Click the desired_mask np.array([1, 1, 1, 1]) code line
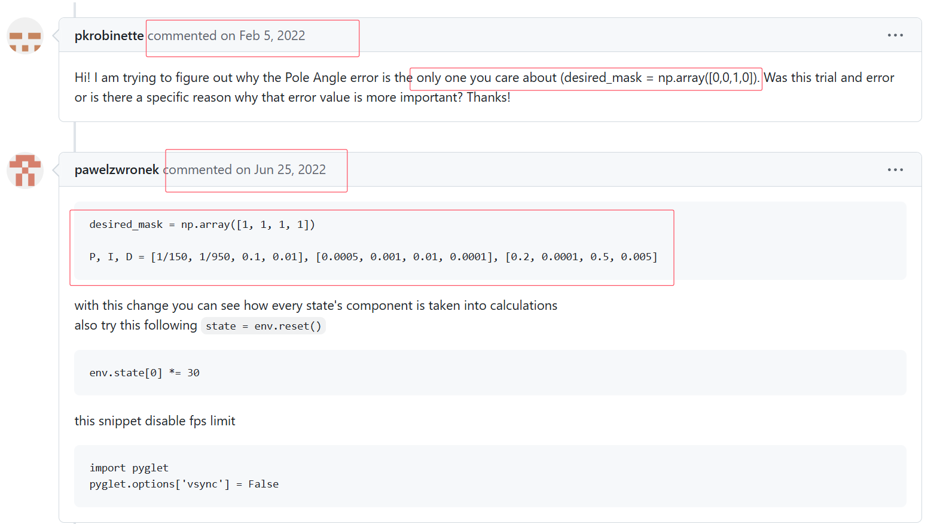The image size is (943, 524). tap(202, 225)
